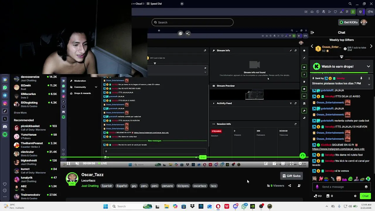Collapse the Watch to earn drops banner
Viewport: 375px width, 211px height.
point(369,67)
